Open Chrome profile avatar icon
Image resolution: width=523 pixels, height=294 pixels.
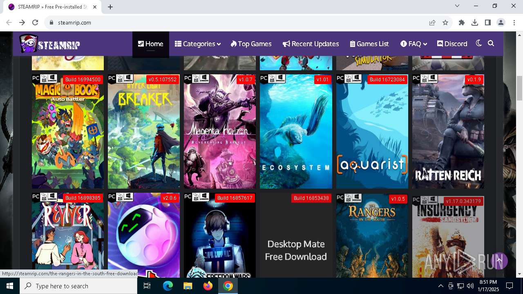point(501,22)
